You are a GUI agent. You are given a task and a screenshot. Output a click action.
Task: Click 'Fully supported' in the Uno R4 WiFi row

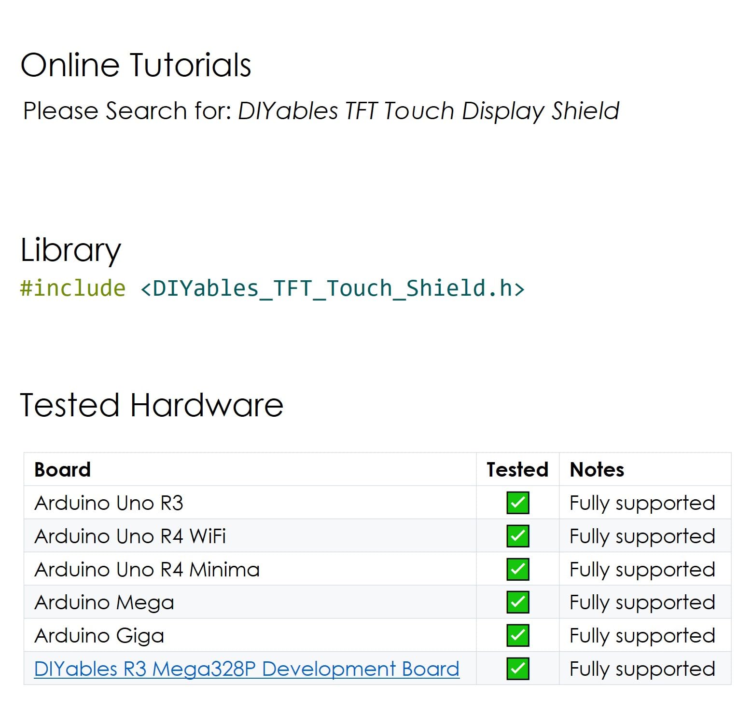pos(642,537)
